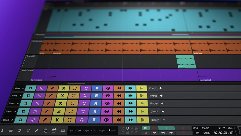Open the Gmin key selector

[206, 133]
